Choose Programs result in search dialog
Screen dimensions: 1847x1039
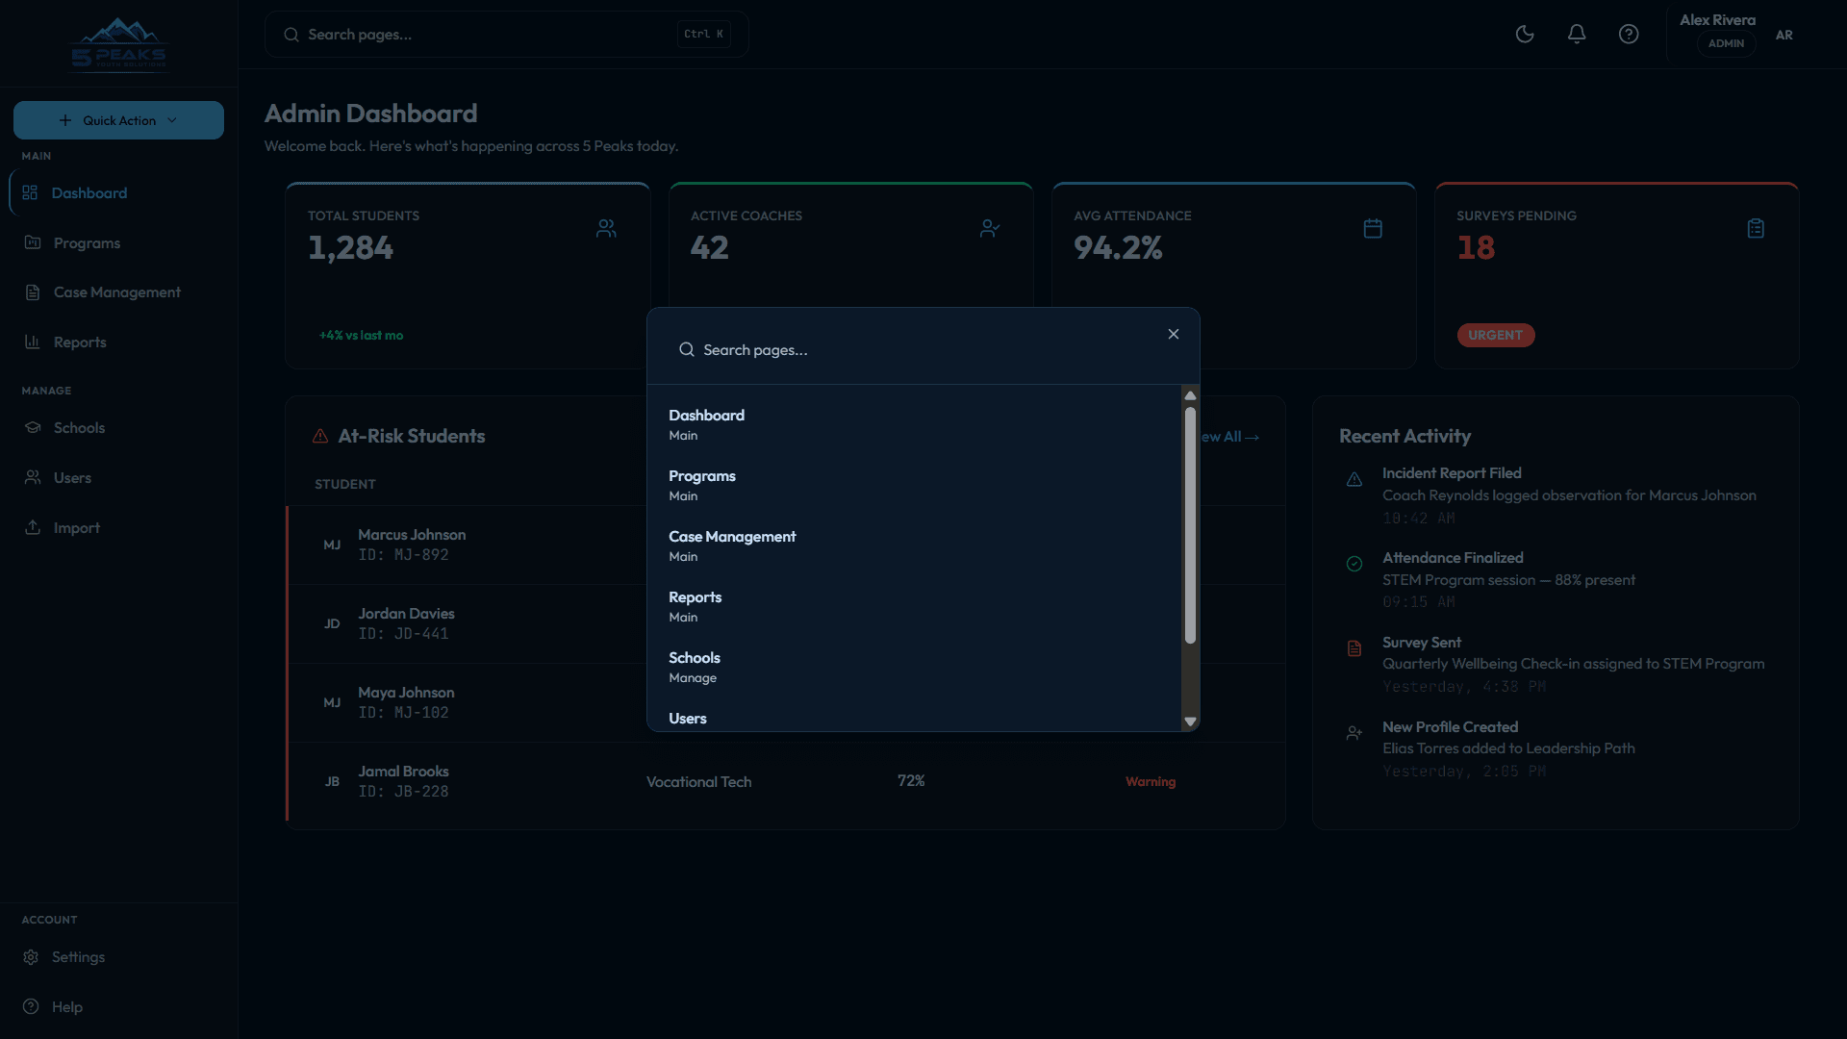coord(914,485)
